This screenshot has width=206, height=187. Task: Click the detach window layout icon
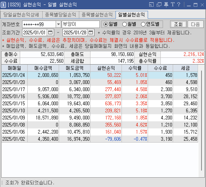pos(151,5)
